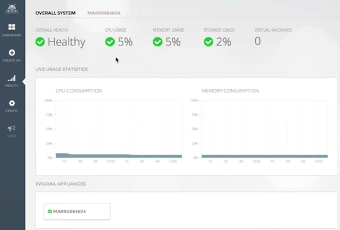Open the Dashboard sidebar icon
340x230 pixels.
click(x=12, y=27)
